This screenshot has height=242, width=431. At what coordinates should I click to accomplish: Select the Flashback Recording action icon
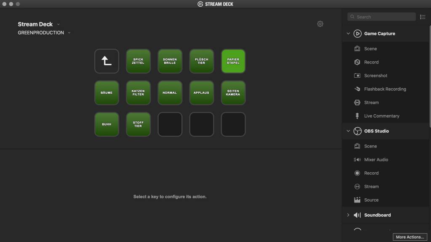(357, 89)
